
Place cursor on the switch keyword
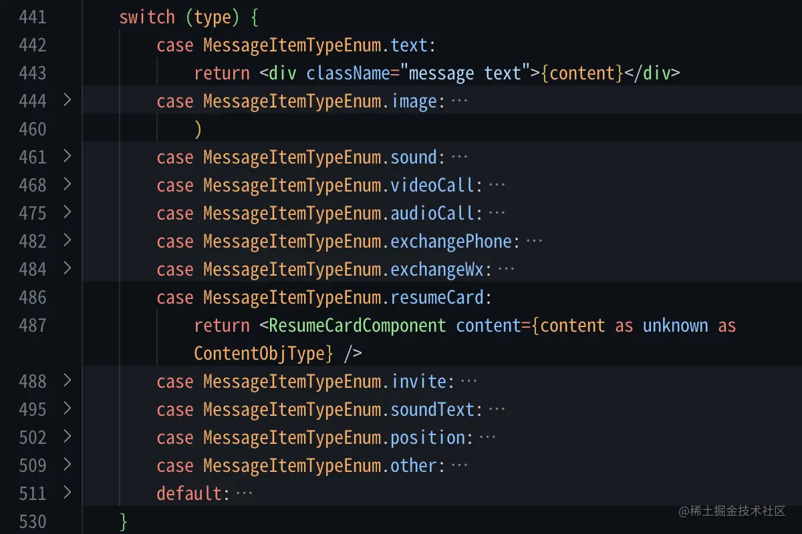[x=147, y=17]
